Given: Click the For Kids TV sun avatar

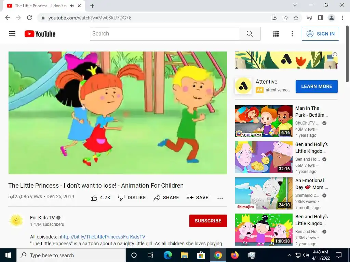Looking at the screenshot, I should 16,221.
